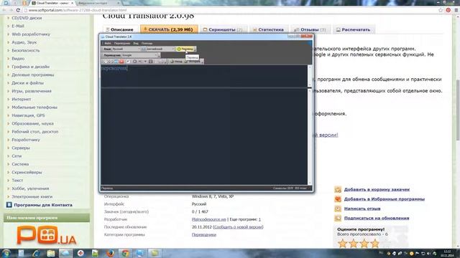This screenshot has width=460, height=258.
Task: Click the browser forward arrow
Action: (x=11, y=10)
